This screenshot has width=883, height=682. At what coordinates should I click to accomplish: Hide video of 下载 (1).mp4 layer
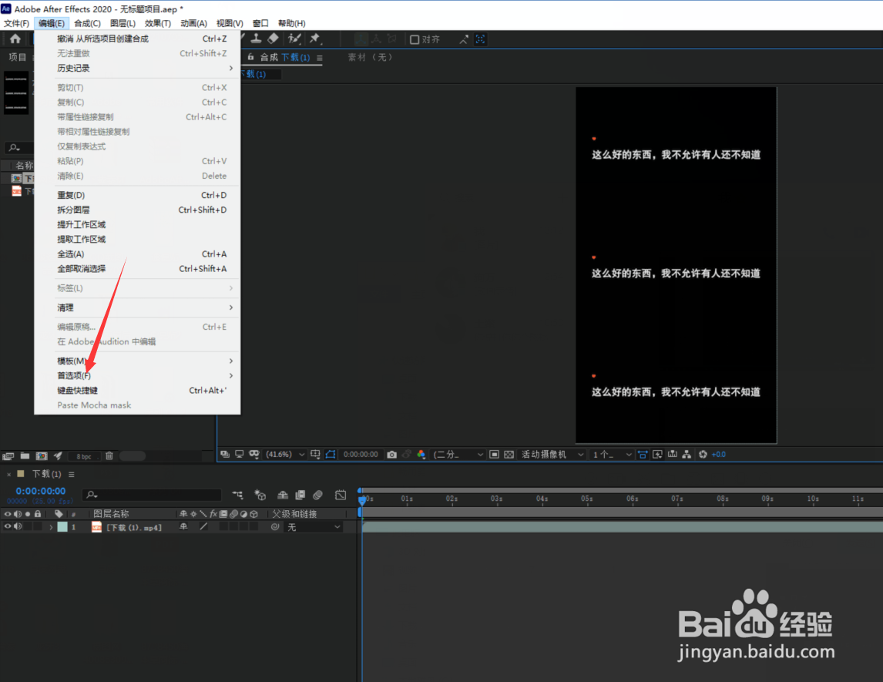click(8, 526)
